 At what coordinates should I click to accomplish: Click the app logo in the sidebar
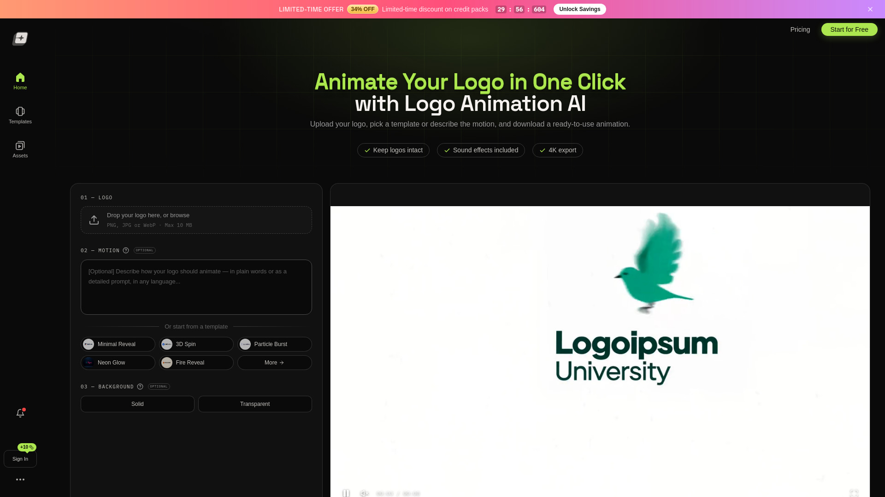pos(20,39)
